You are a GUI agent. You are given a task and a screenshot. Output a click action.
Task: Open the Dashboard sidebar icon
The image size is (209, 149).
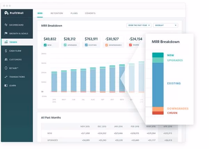pos(6,25)
